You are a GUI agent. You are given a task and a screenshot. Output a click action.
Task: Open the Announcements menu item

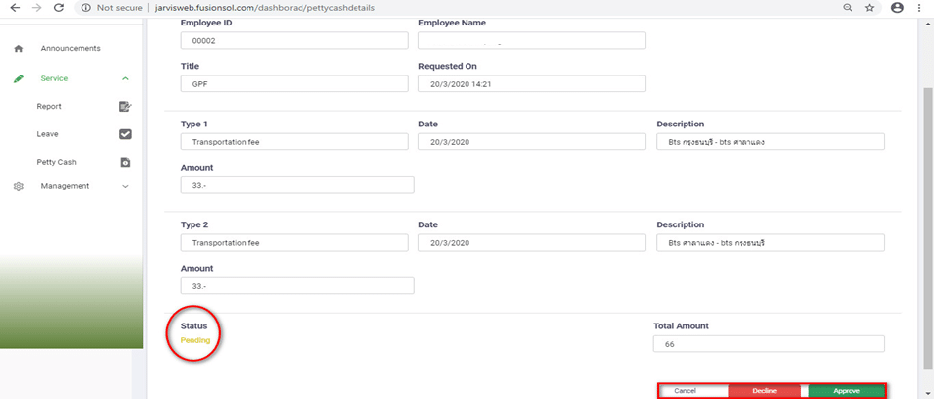point(70,49)
